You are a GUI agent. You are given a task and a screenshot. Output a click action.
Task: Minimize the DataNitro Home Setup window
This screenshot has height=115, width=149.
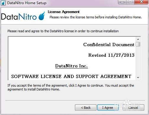(x=122, y=2)
